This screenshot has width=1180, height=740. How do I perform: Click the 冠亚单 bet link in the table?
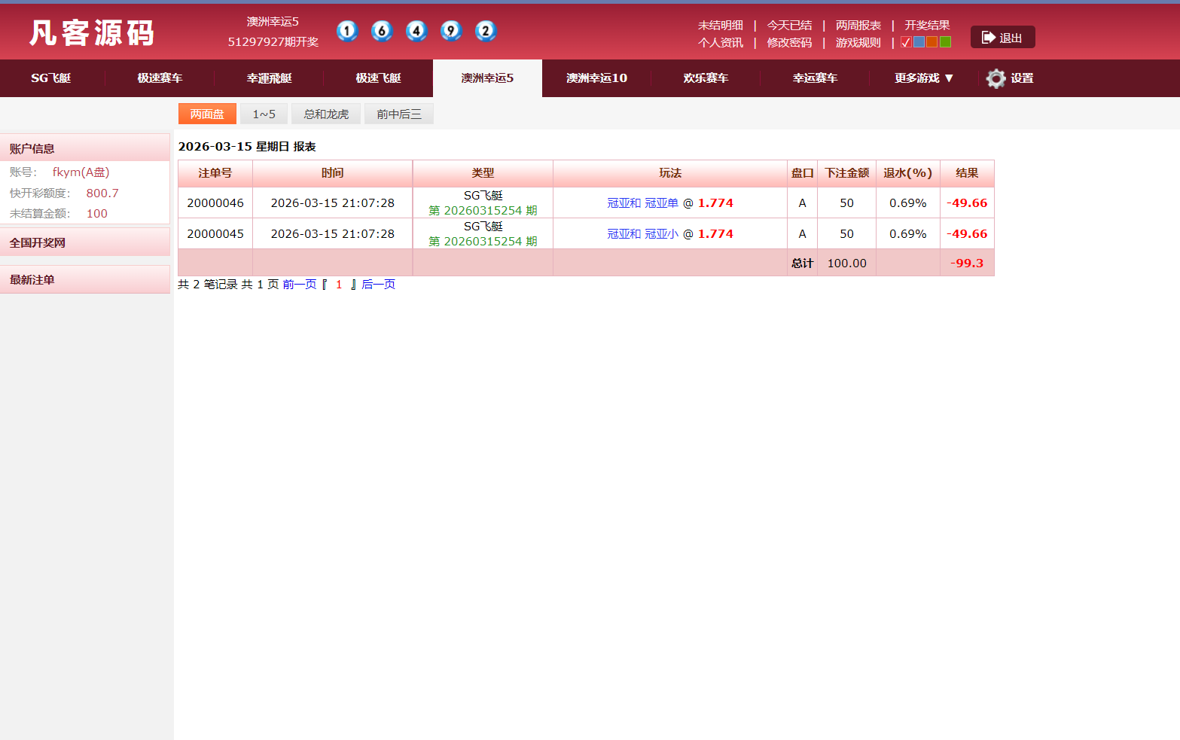tap(661, 203)
